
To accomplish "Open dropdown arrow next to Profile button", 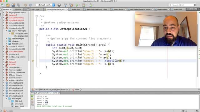I will tap(93, 5).
